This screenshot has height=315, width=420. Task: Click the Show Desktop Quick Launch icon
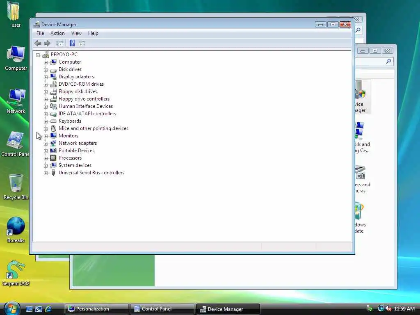pyautogui.click(x=29, y=309)
